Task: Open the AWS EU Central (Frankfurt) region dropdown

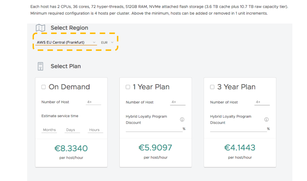Action: (66, 42)
